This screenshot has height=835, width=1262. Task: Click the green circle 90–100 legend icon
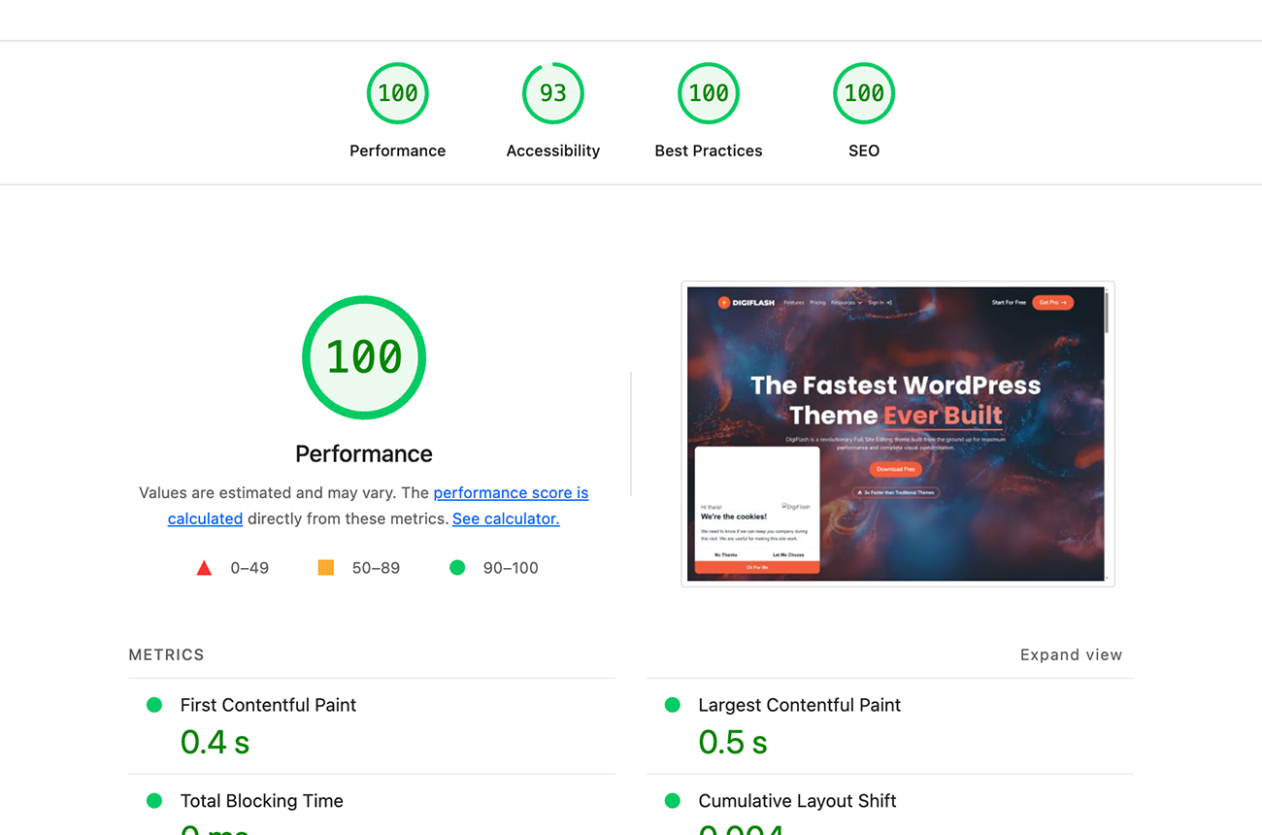[457, 568]
